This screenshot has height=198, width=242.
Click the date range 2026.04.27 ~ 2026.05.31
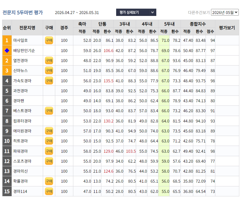(77, 13)
